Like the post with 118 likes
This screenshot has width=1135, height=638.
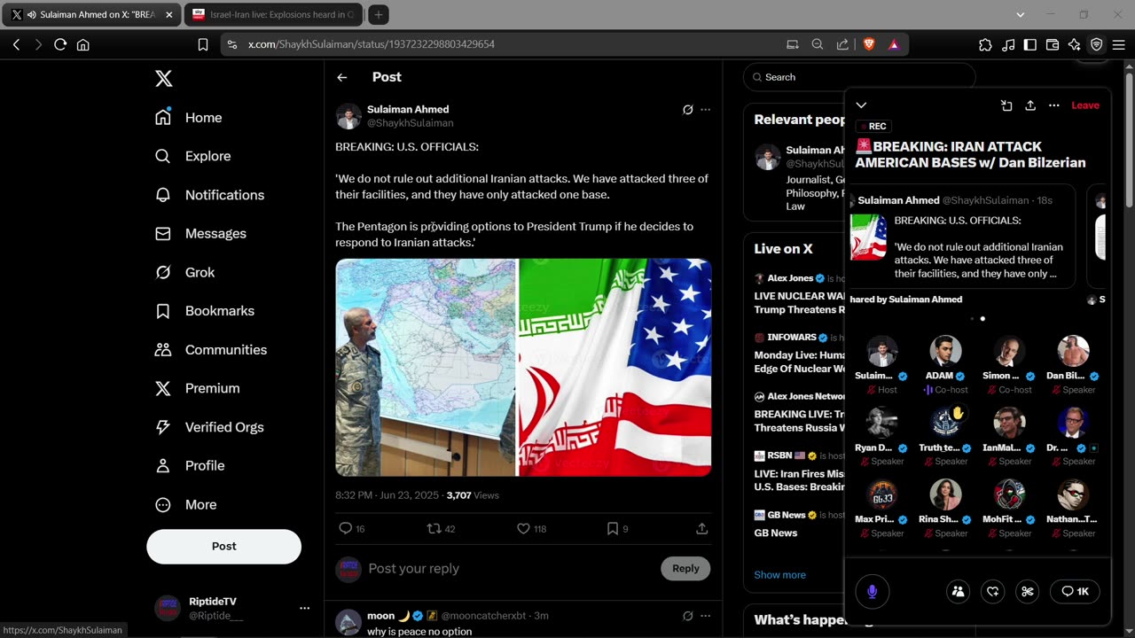[x=531, y=528]
